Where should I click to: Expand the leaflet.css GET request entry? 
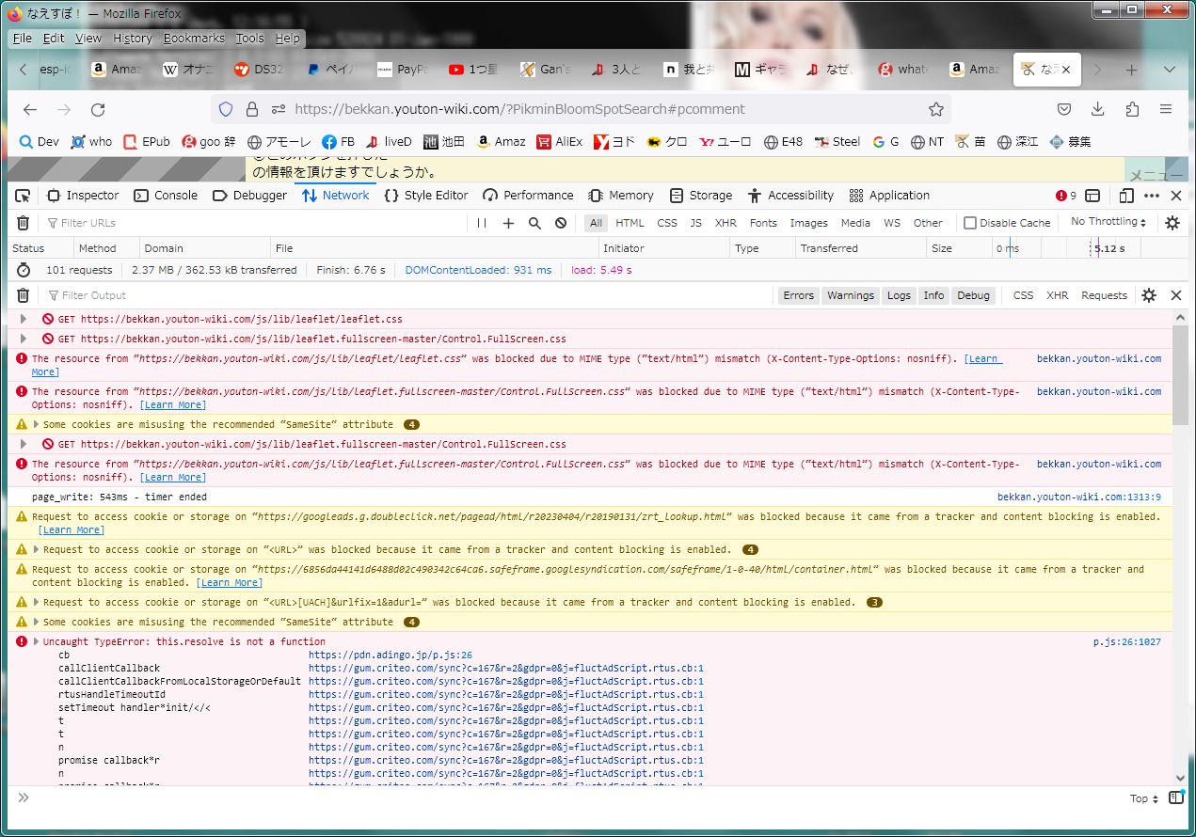(x=24, y=320)
